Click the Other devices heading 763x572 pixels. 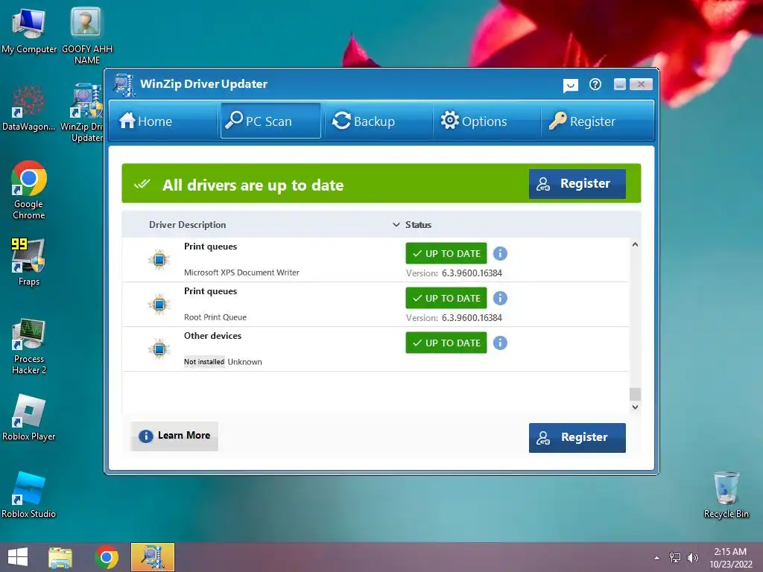212,336
